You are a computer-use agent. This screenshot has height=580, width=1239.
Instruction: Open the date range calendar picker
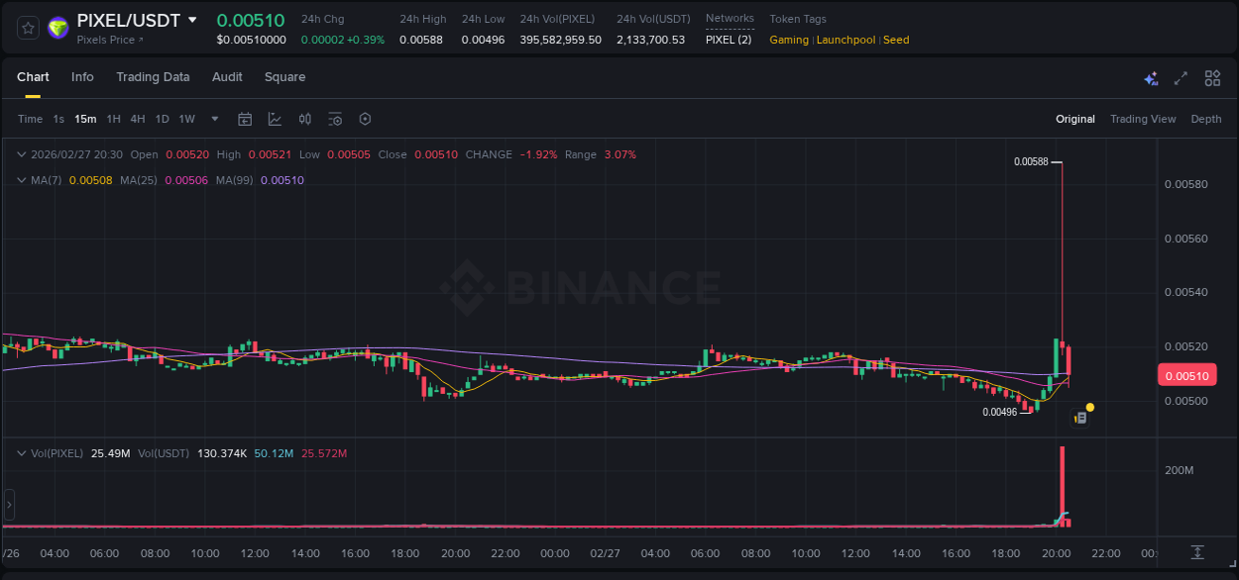tap(245, 119)
